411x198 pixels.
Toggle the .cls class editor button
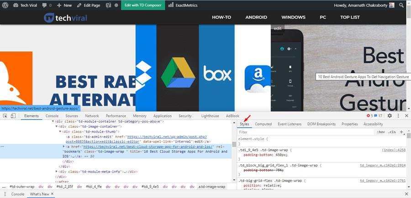(392, 132)
